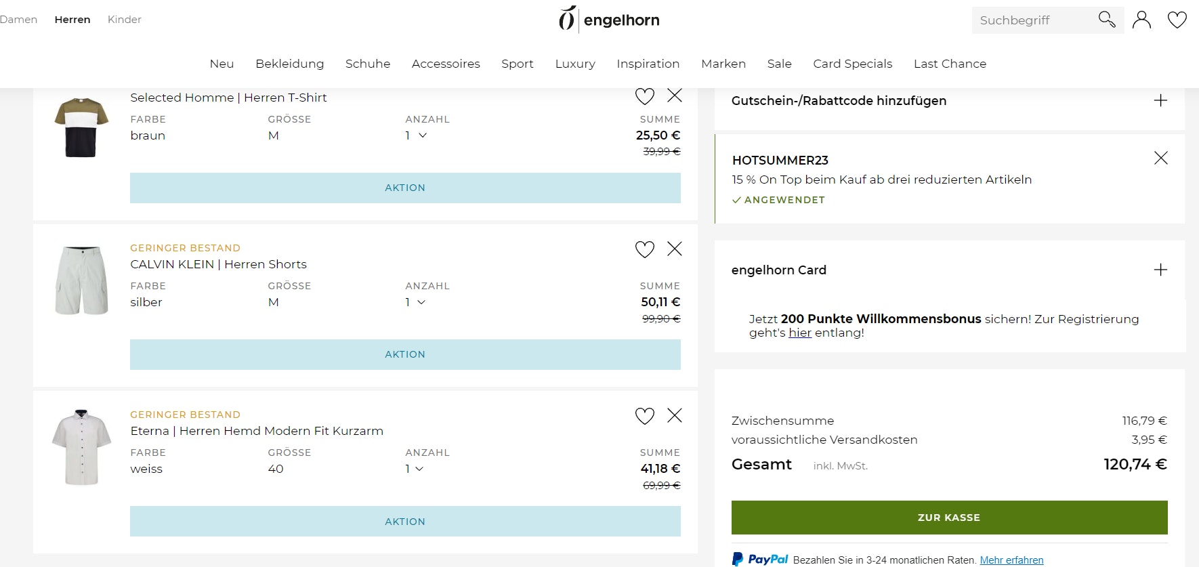Viewport: 1199px width, 567px height.
Task: Open the Accessoires menu
Action: click(x=446, y=64)
